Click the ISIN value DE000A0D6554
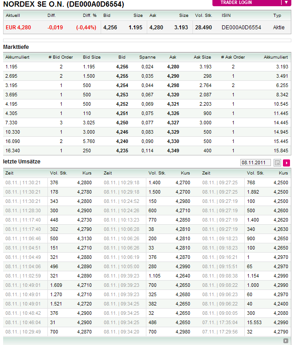The width and height of the screenshot is (294, 345). (x=241, y=28)
